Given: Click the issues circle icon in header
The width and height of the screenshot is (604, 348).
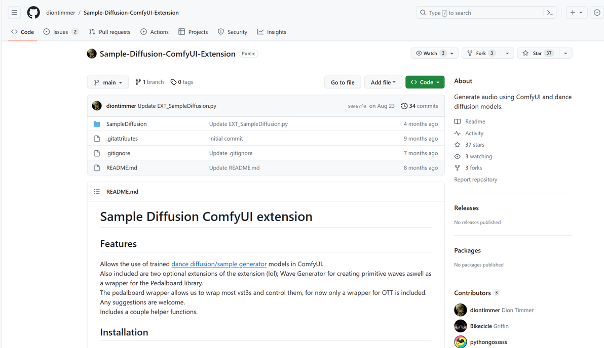Looking at the screenshot, I should pos(597,13).
